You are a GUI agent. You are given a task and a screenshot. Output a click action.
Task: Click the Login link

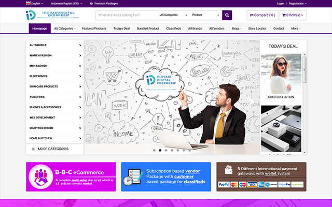(x=280, y=3)
